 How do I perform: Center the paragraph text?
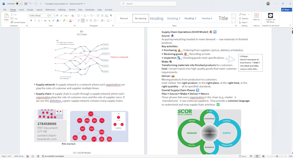point(83,21)
